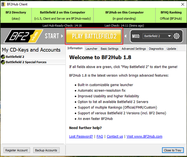Open mod settings via gear icon
Image resolution: width=187 pixels, height=157 pixels.
176,36
